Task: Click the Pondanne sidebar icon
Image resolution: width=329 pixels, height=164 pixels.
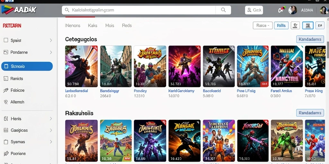Action: click(6, 52)
